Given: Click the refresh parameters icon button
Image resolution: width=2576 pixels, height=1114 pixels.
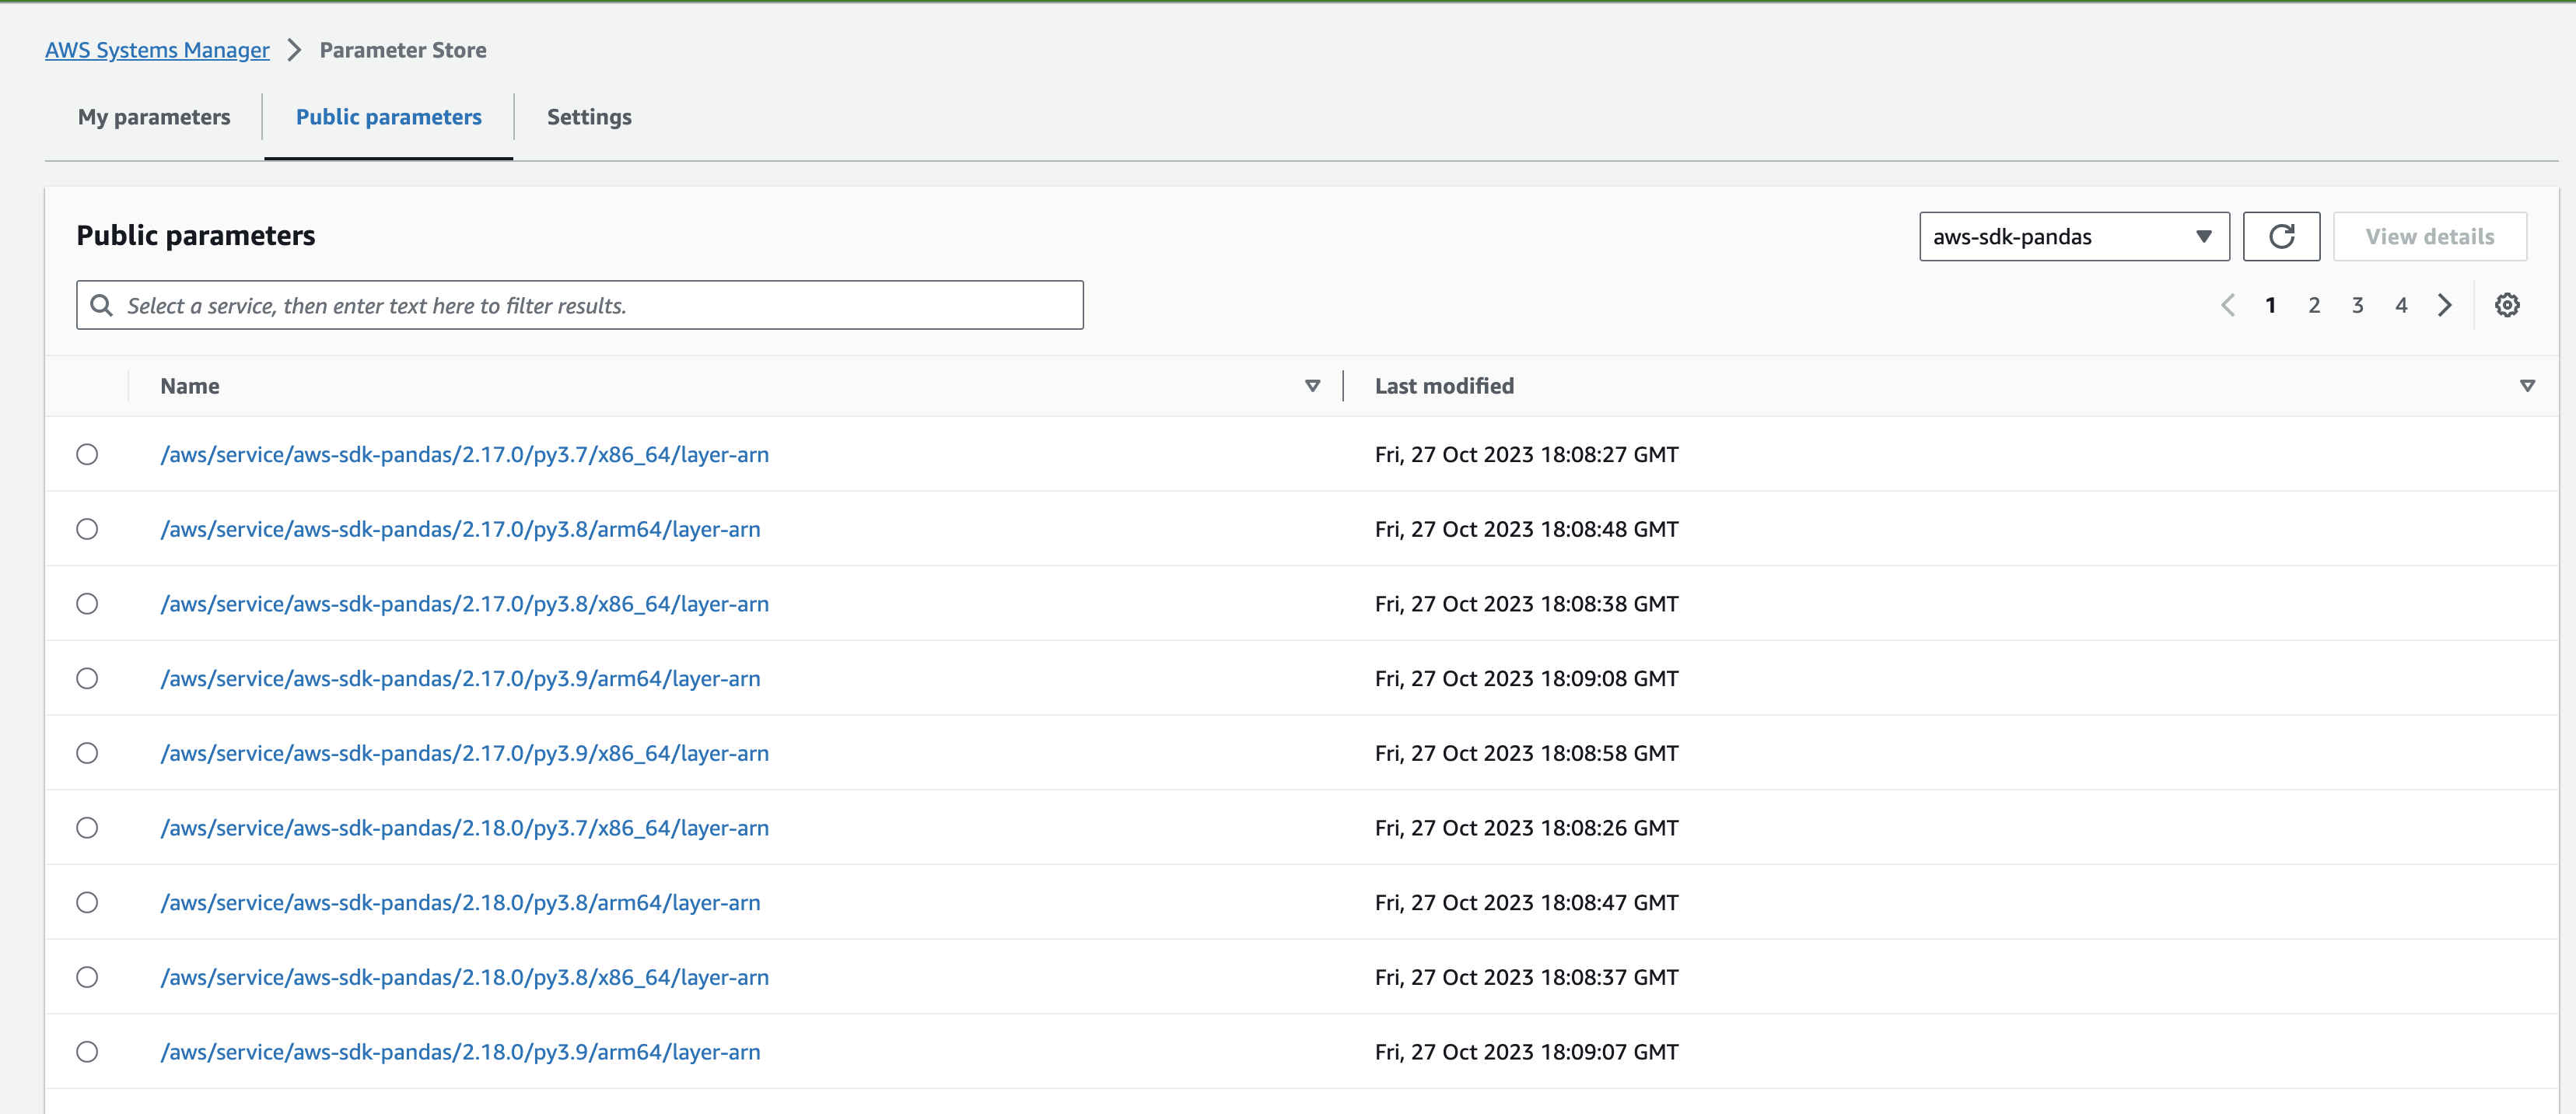Looking at the screenshot, I should (2281, 236).
